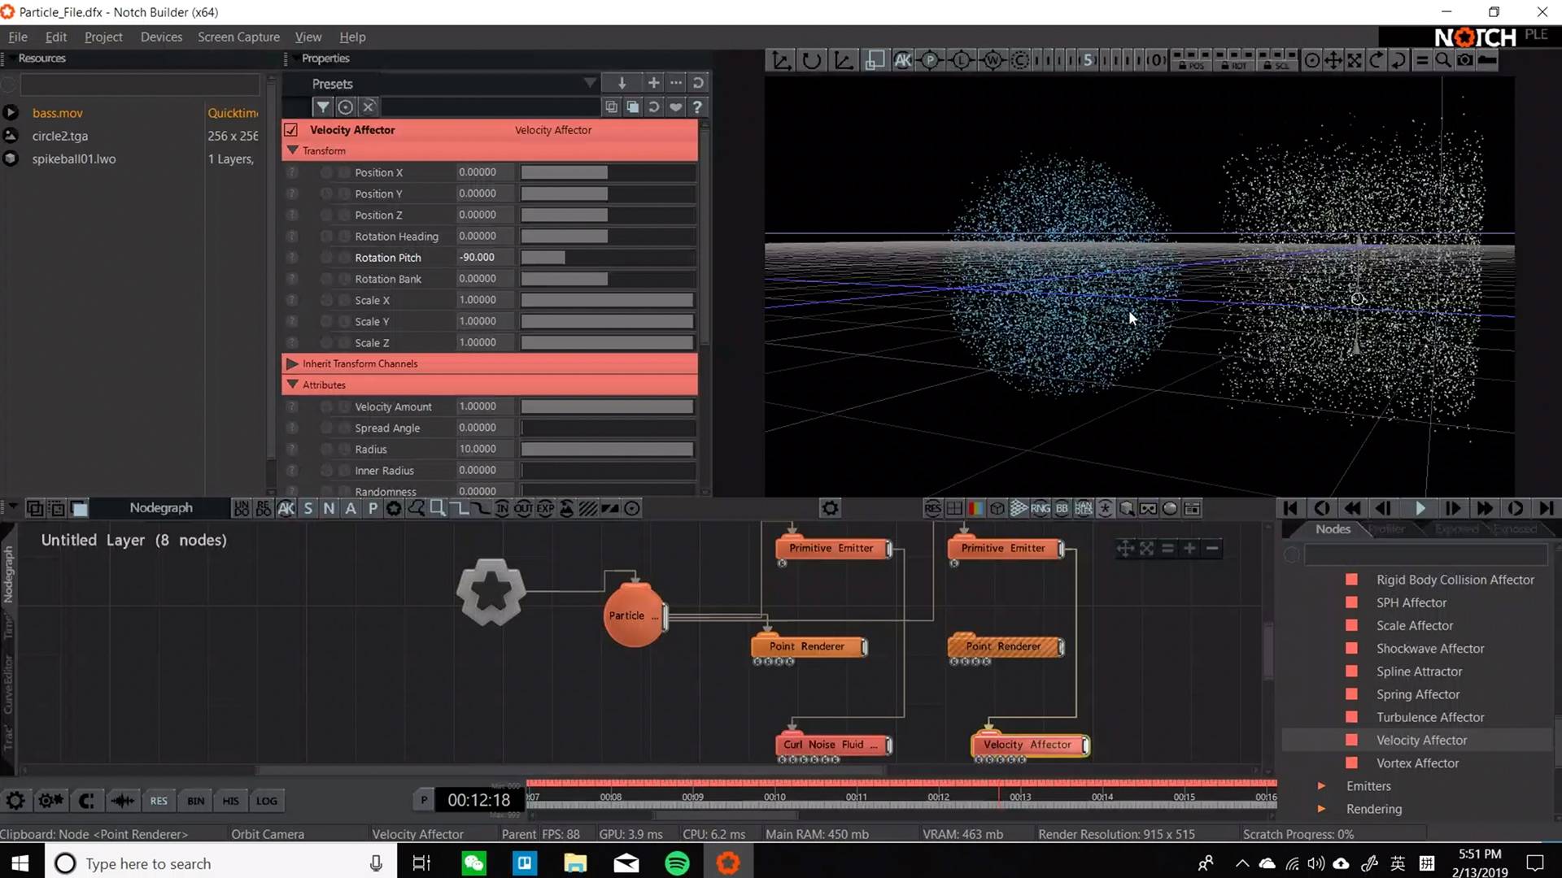
Task: Click the filter icon in Properties toolbar
Action: [323, 106]
